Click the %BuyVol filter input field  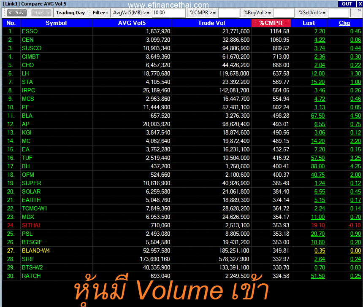coord(284,13)
